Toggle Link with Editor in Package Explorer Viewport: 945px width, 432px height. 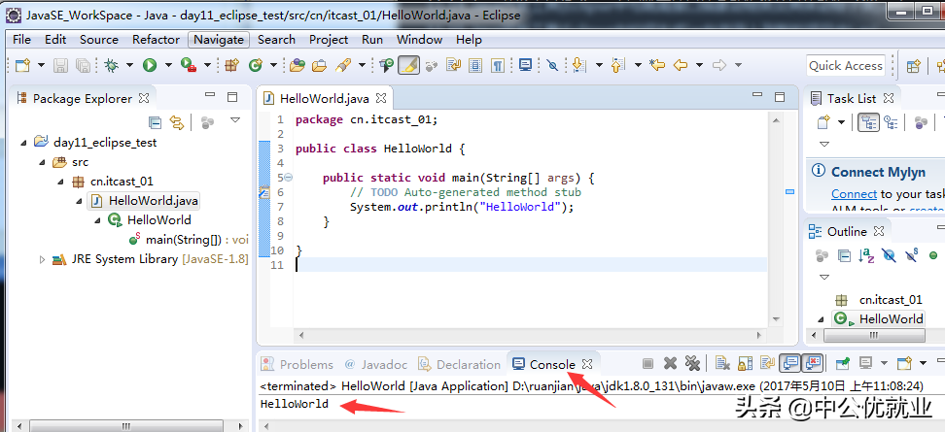pyautogui.click(x=177, y=122)
